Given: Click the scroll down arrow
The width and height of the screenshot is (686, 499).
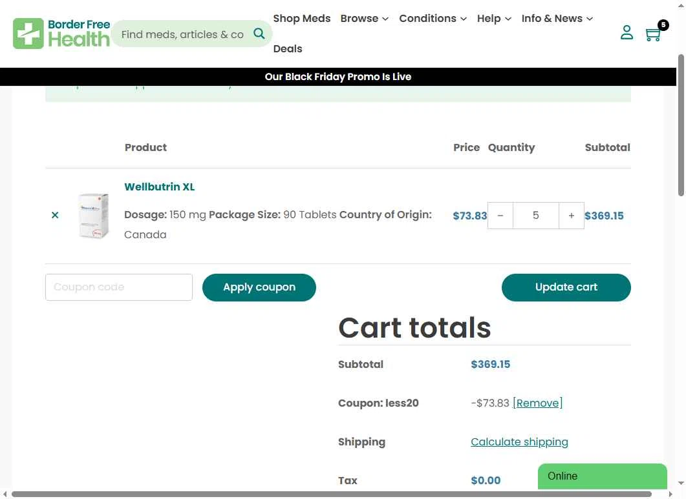Looking at the screenshot, I should point(681,484).
